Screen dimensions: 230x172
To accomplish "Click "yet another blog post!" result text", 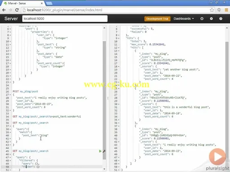I will pyautogui.click(x=181, y=69).
